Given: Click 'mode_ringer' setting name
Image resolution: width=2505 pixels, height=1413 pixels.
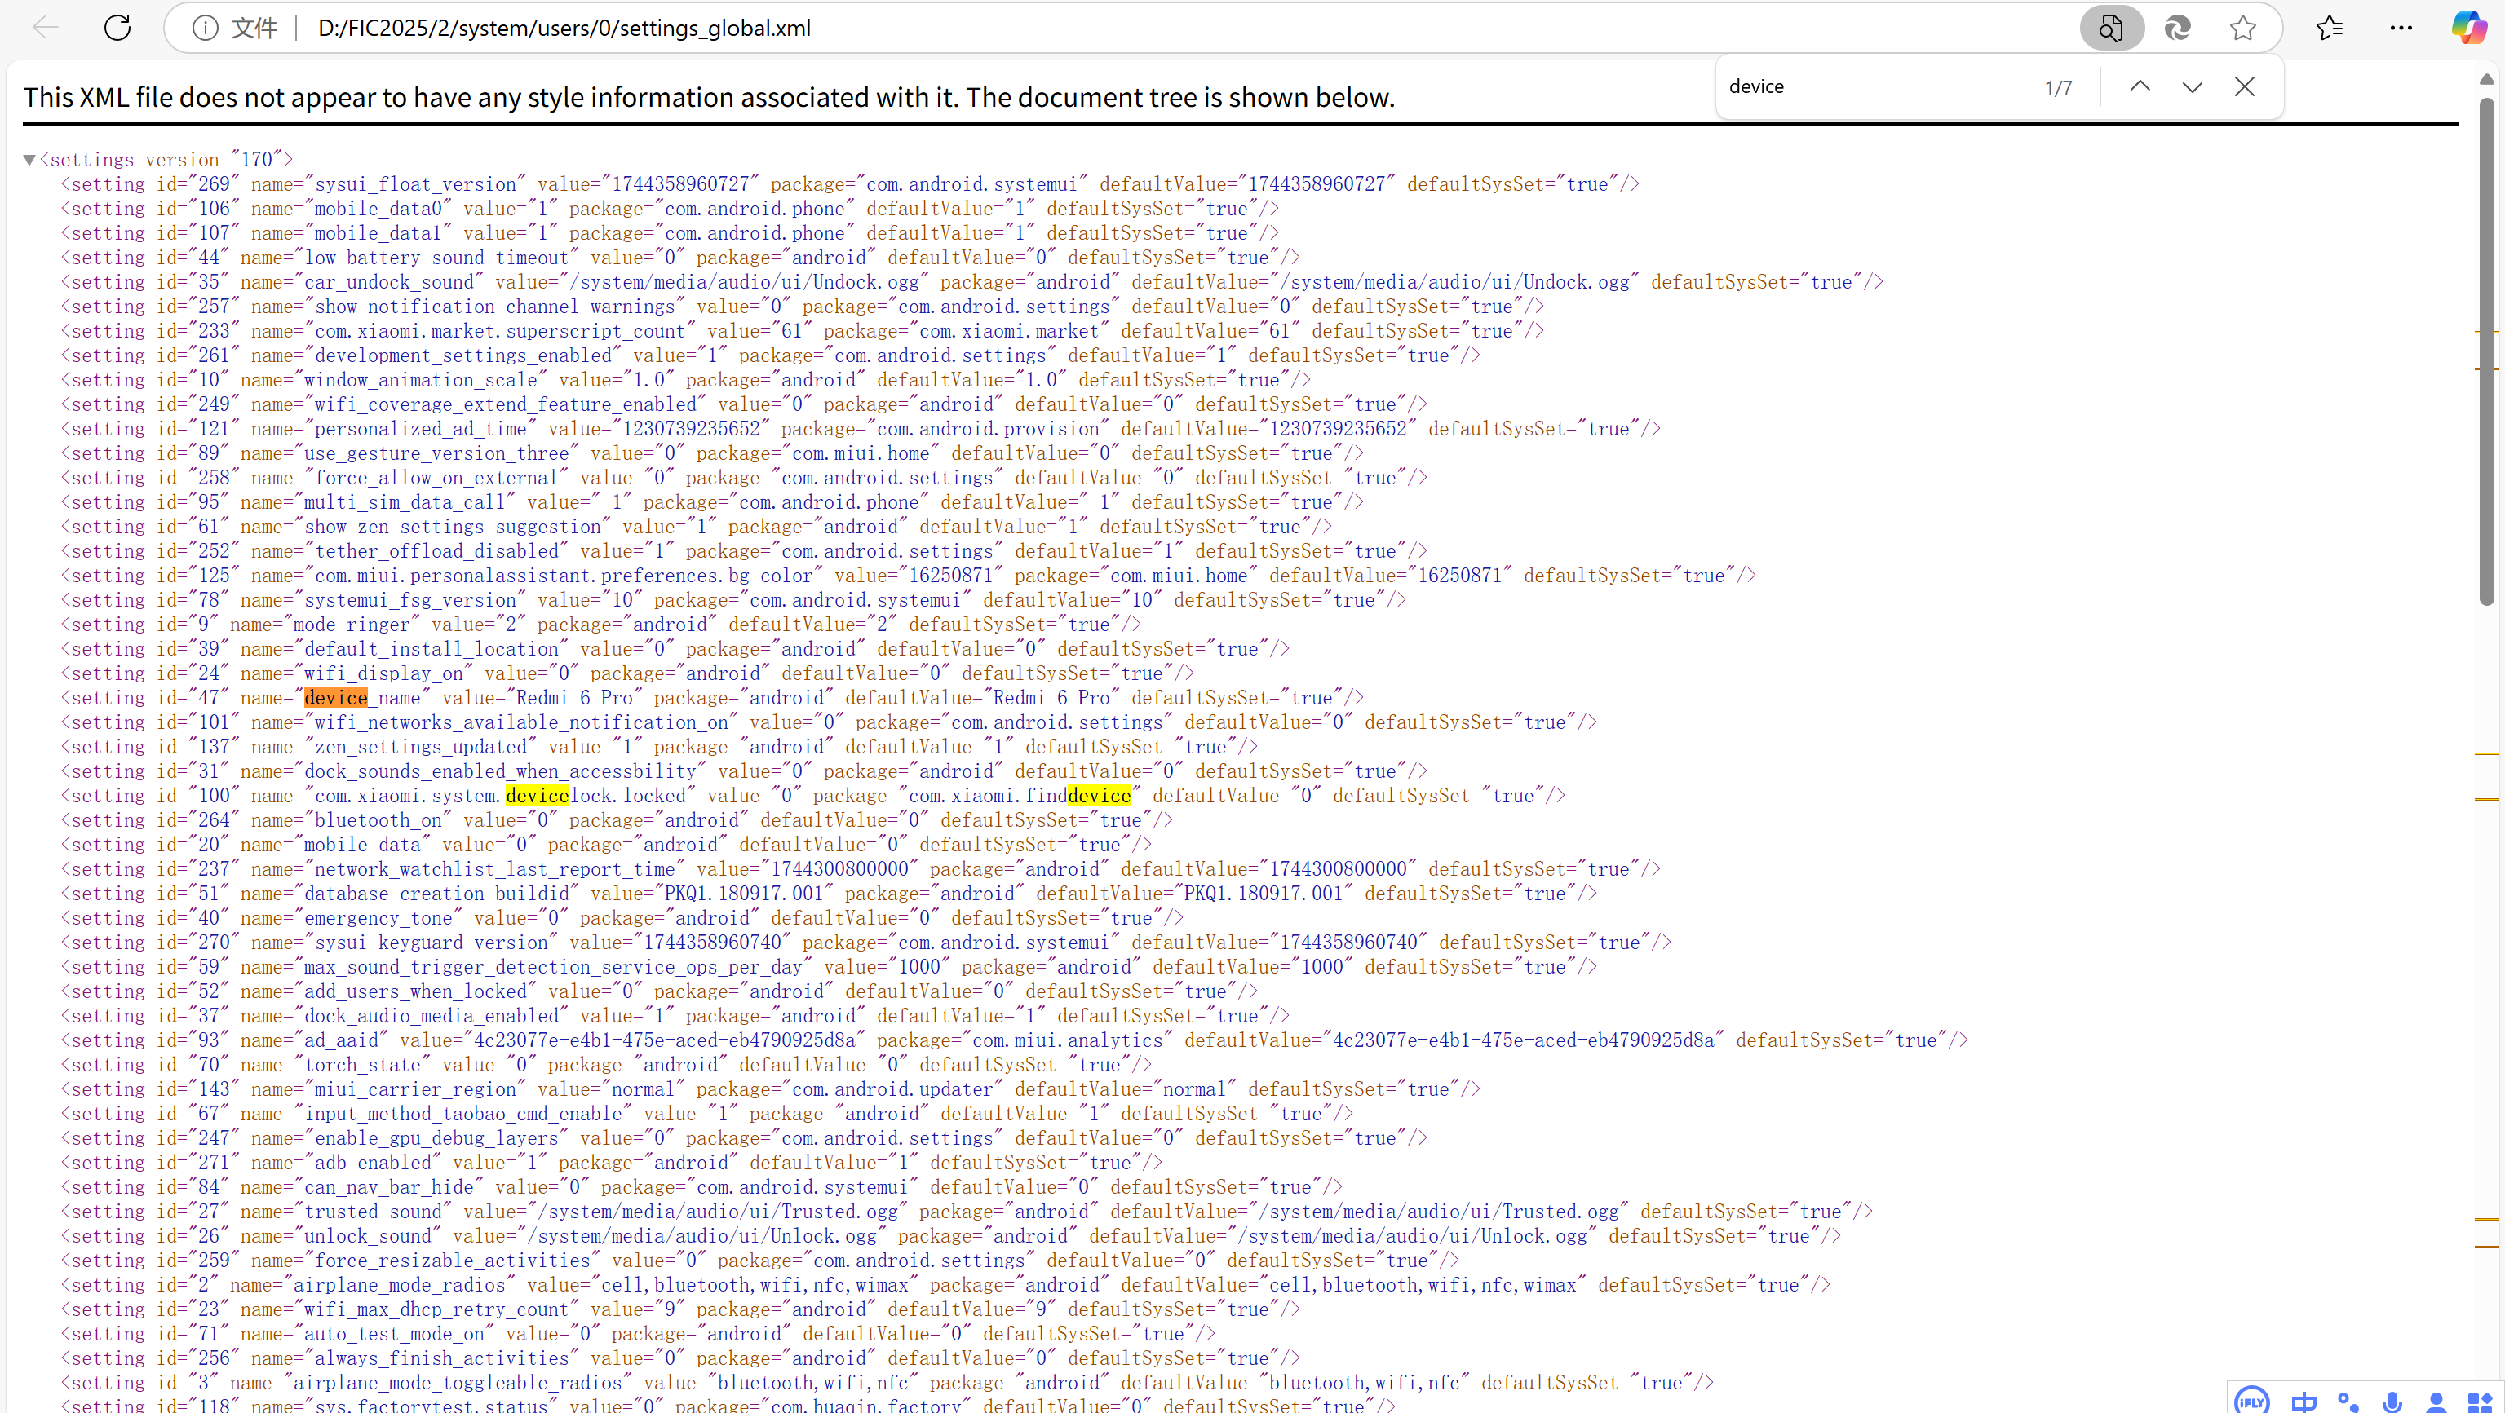Looking at the screenshot, I should click(352, 625).
